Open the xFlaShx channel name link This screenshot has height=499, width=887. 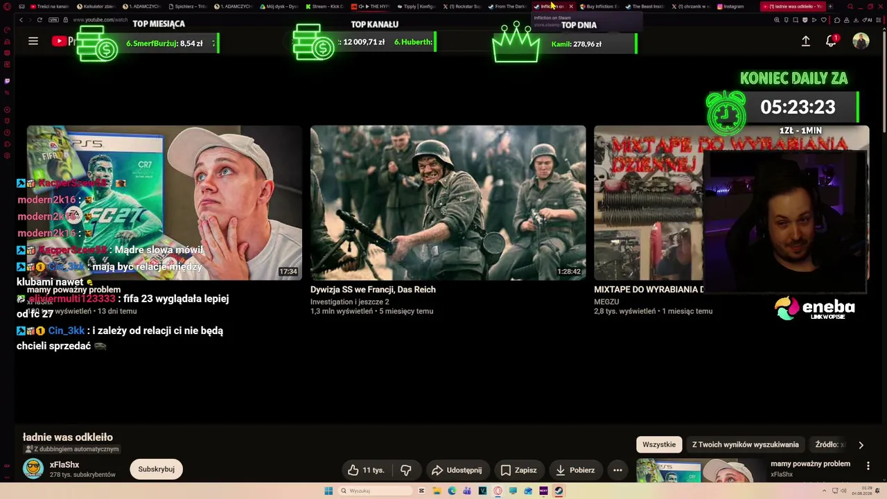[64, 464]
